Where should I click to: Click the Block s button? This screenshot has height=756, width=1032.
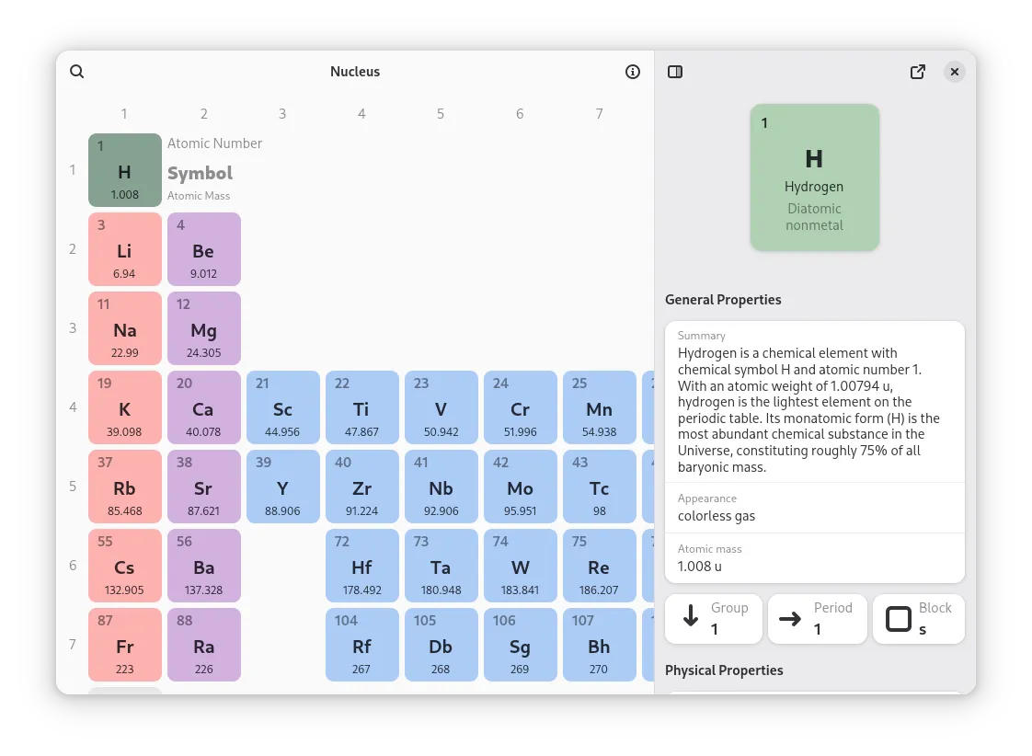coord(918,618)
